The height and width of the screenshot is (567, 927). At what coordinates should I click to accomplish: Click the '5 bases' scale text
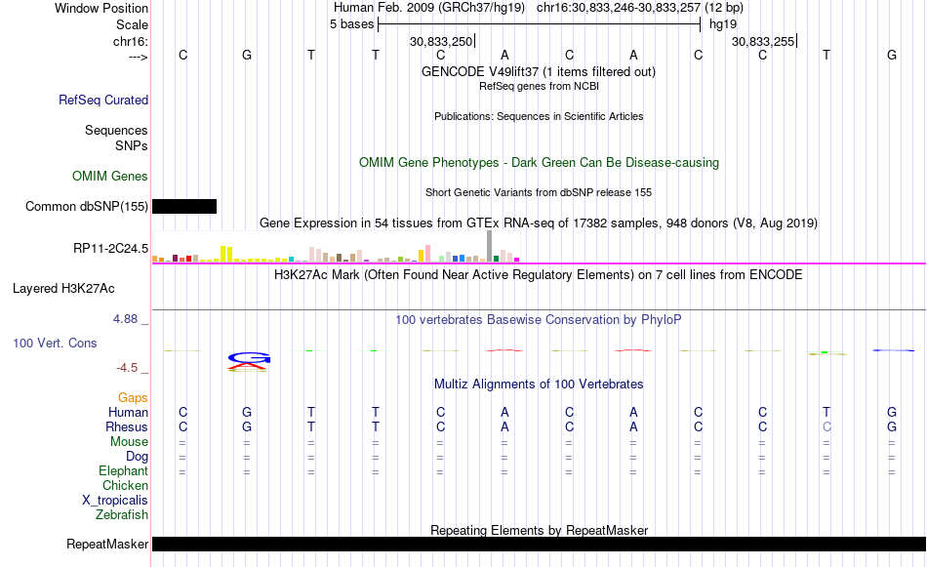click(351, 24)
